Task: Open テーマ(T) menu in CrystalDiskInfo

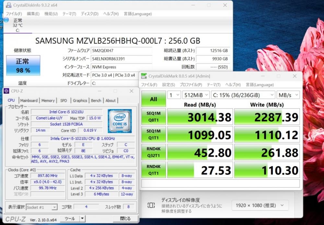Action: (x=69, y=14)
